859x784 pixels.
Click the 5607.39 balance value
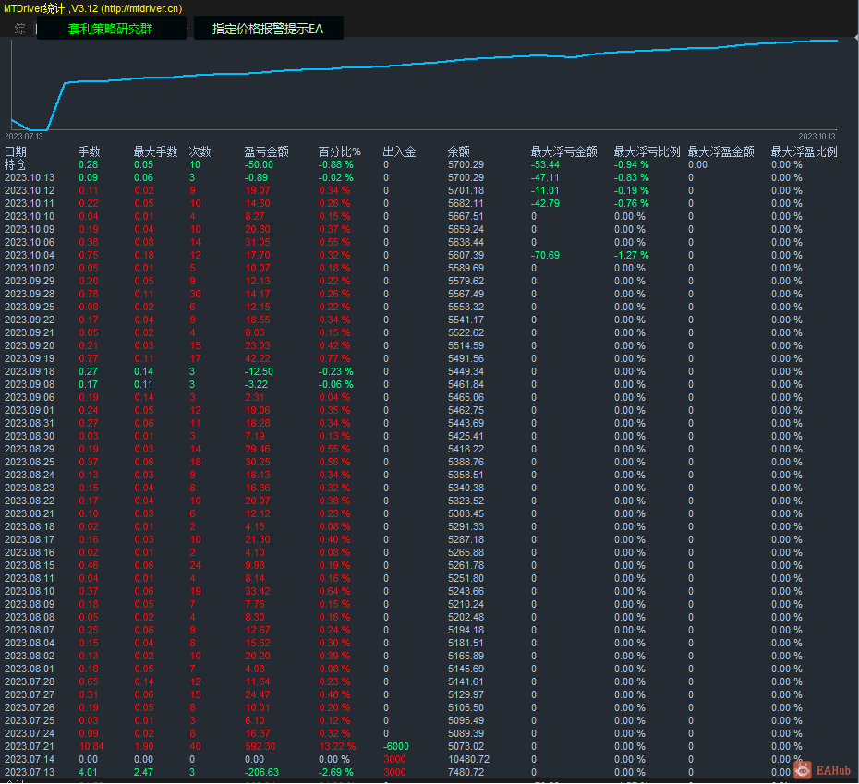point(466,255)
